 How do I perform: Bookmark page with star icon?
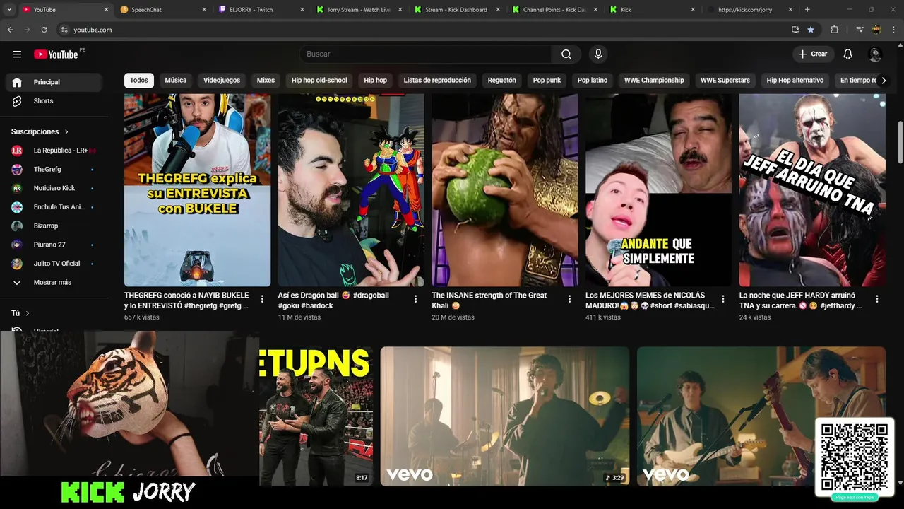(811, 30)
